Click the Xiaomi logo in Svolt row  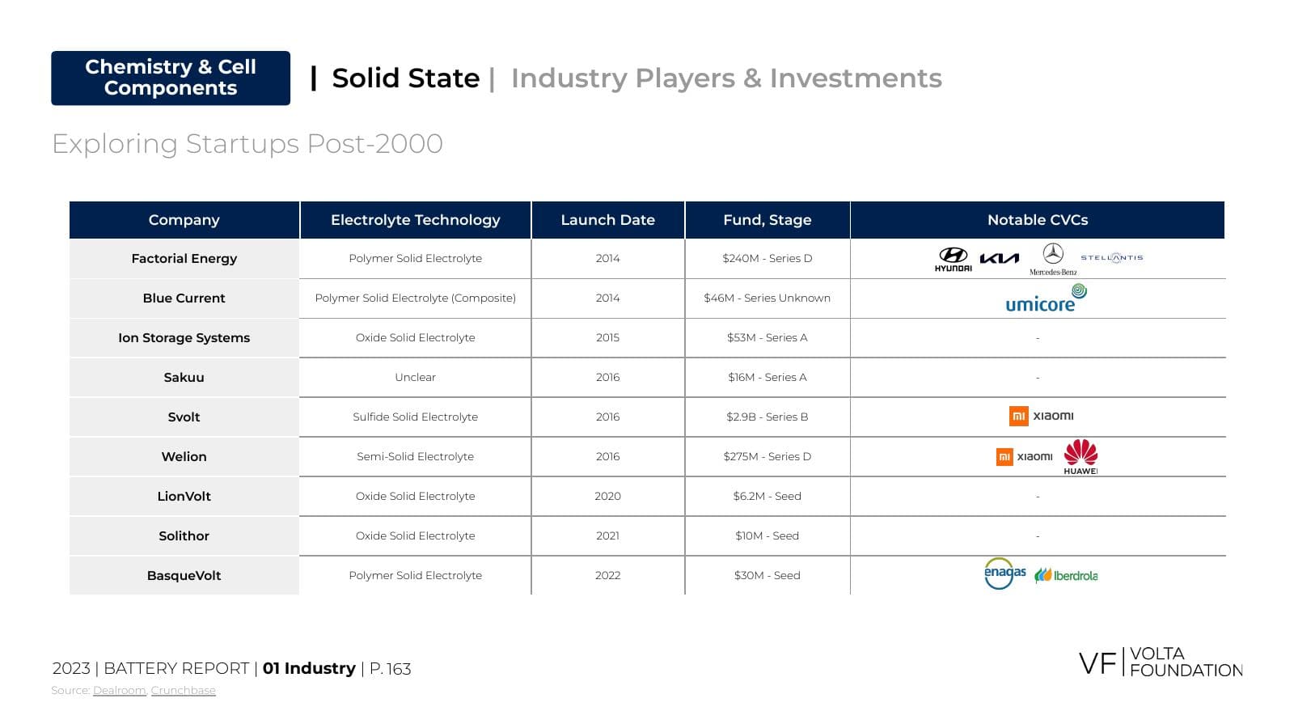pyautogui.click(x=1042, y=416)
